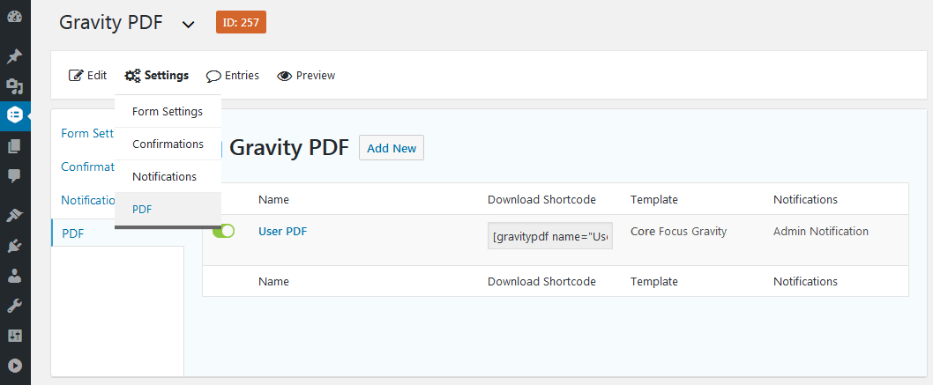Viewport: 933px width, 385px height.
Task: Select Confirmations in the Settings dropdown
Action: tap(168, 144)
